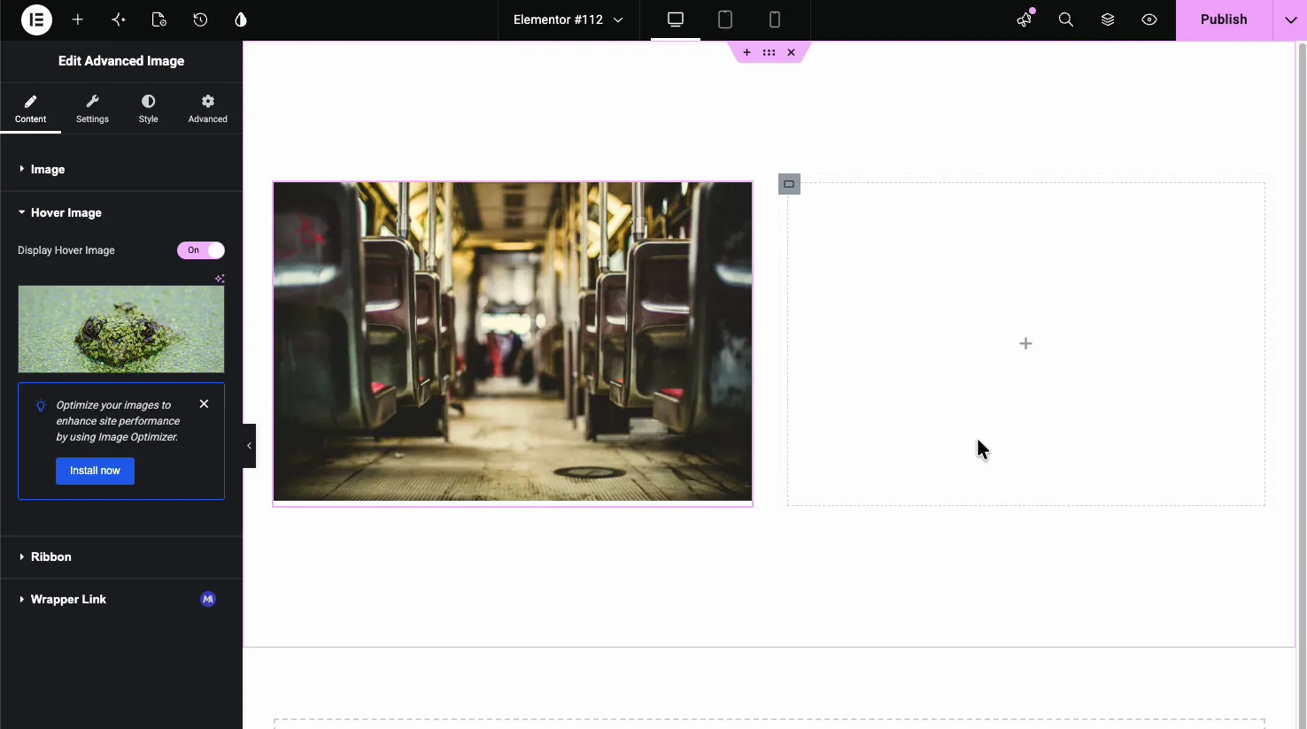The width and height of the screenshot is (1307, 729).
Task: Open the Finder search icon
Action: [x=1066, y=19]
